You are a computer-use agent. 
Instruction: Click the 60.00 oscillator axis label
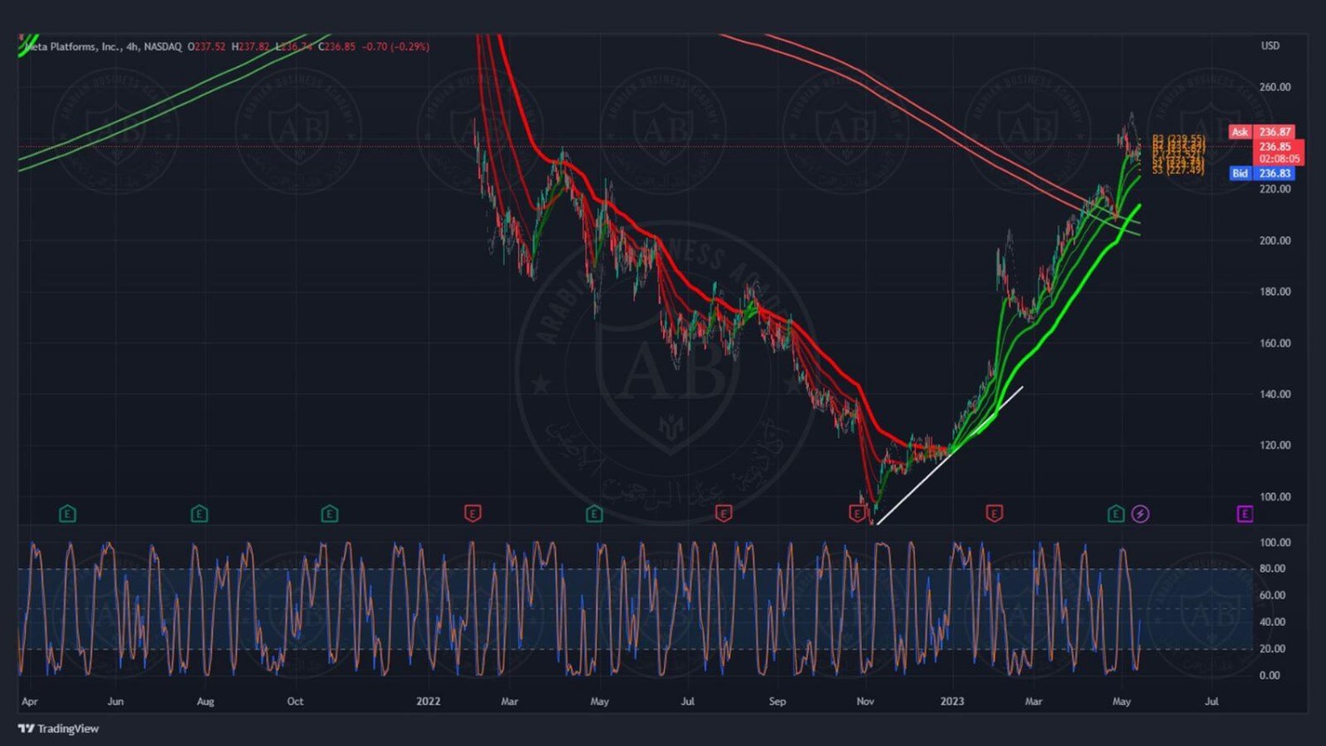click(1272, 595)
